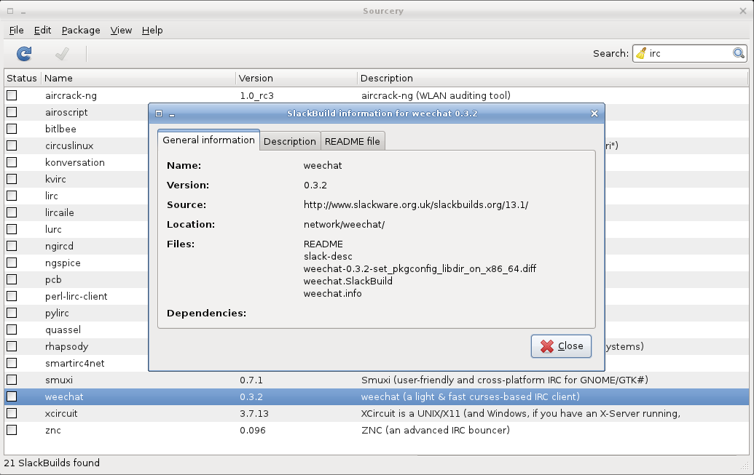Tick the checkbox for ngircd
The image size is (754, 475).
click(12, 246)
